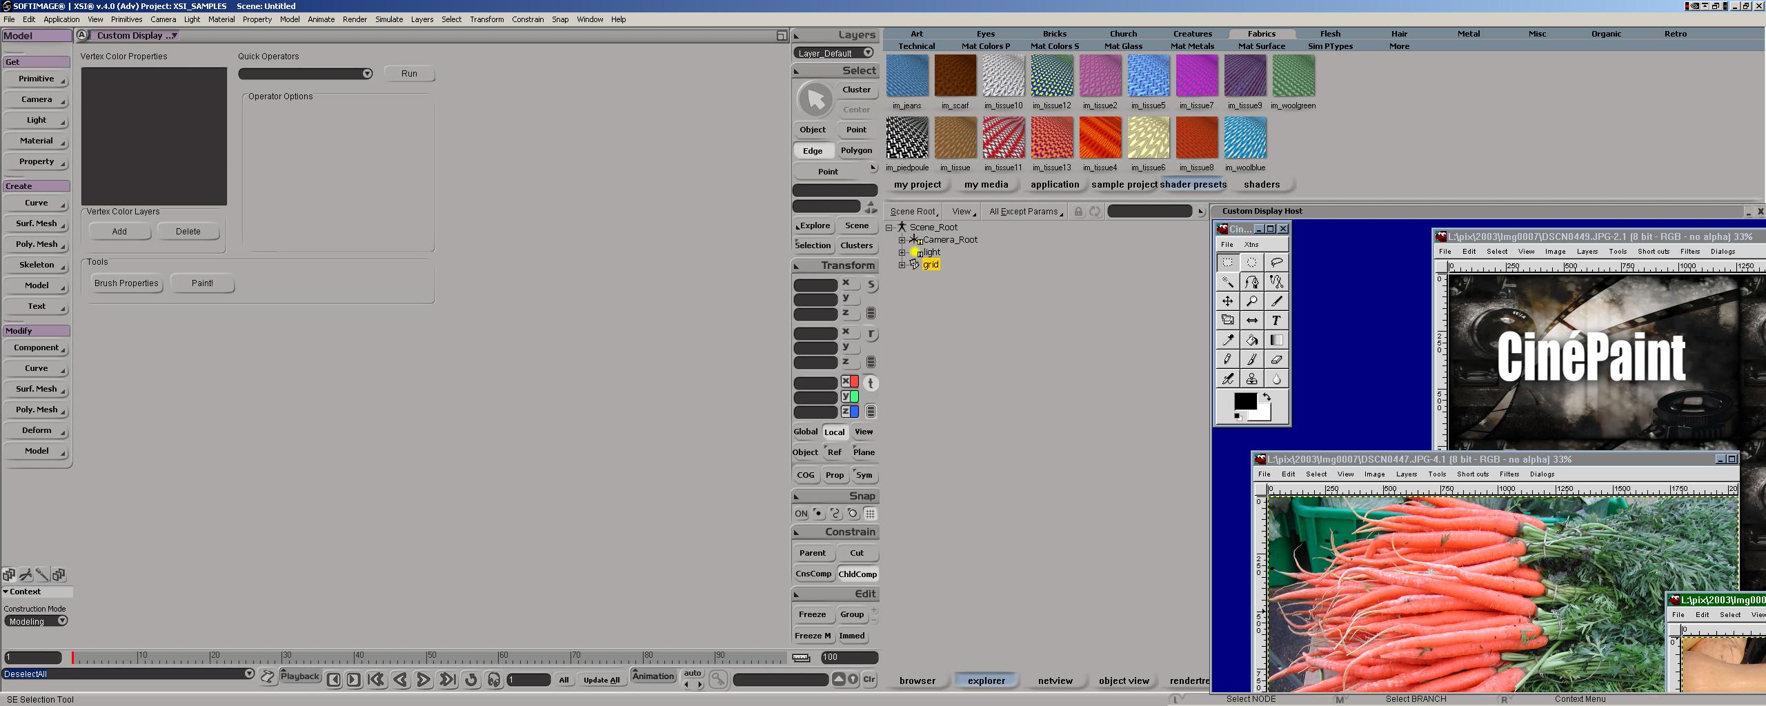Click the headphones audio icon in playback bar

coord(494,680)
